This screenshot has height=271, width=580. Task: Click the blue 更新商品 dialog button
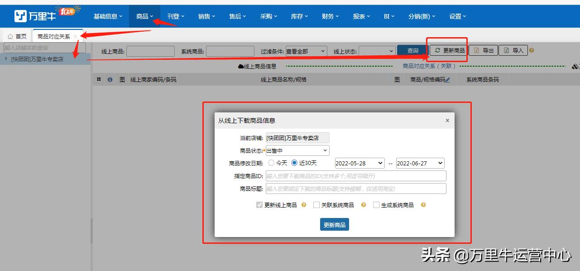(334, 224)
